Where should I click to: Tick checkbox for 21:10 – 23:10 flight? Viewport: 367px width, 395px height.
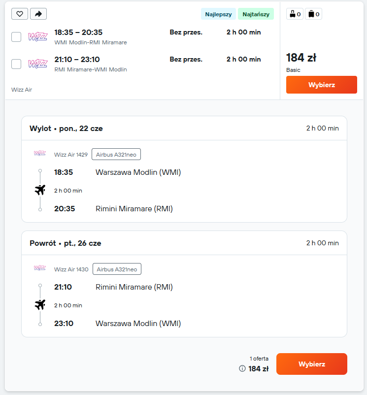(x=16, y=64)
